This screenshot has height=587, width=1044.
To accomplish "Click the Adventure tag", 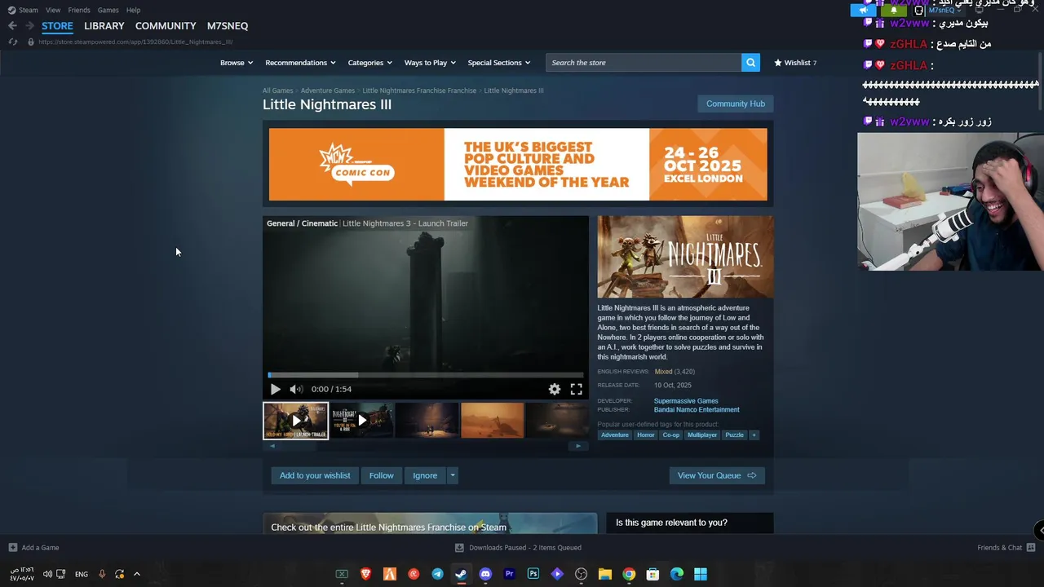I will point(615,435).
